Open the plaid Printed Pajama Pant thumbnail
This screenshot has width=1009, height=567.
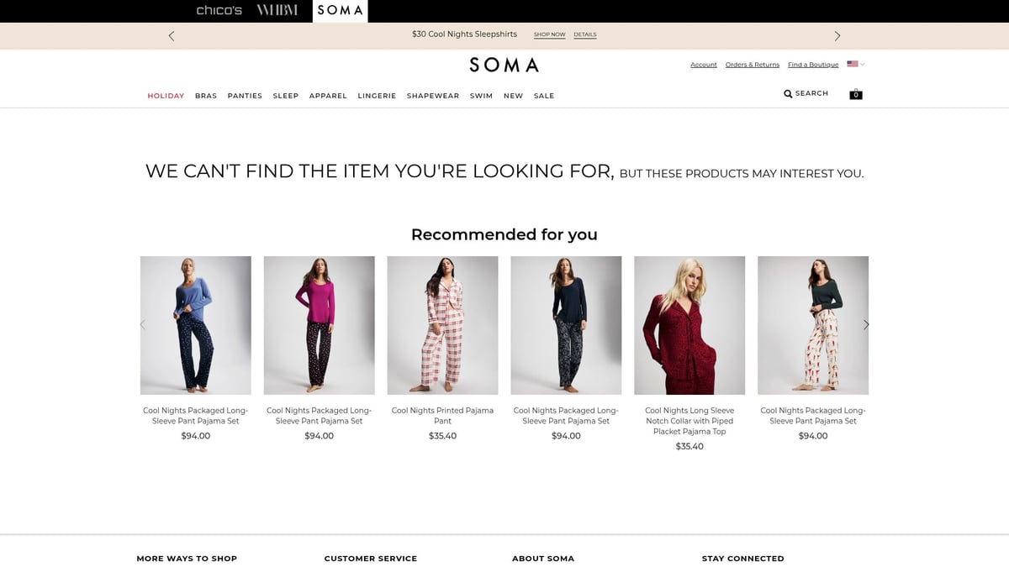(442, 325)
